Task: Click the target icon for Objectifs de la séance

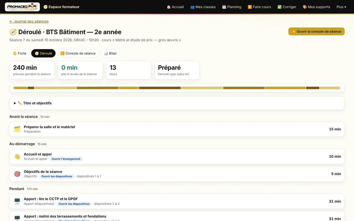Action: pyautogui.click(x=17, y=174)
